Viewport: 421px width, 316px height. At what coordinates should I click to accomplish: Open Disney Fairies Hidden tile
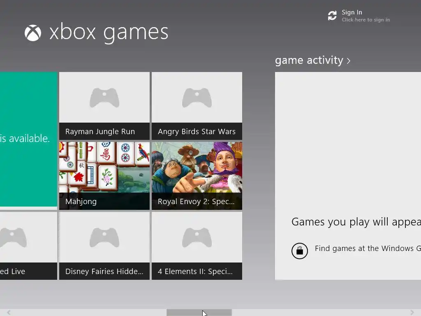coord(104,246)
